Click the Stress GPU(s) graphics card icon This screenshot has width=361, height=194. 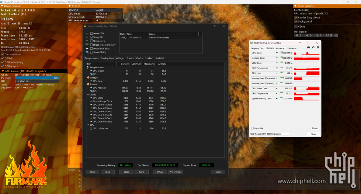(x=87, y=52)
